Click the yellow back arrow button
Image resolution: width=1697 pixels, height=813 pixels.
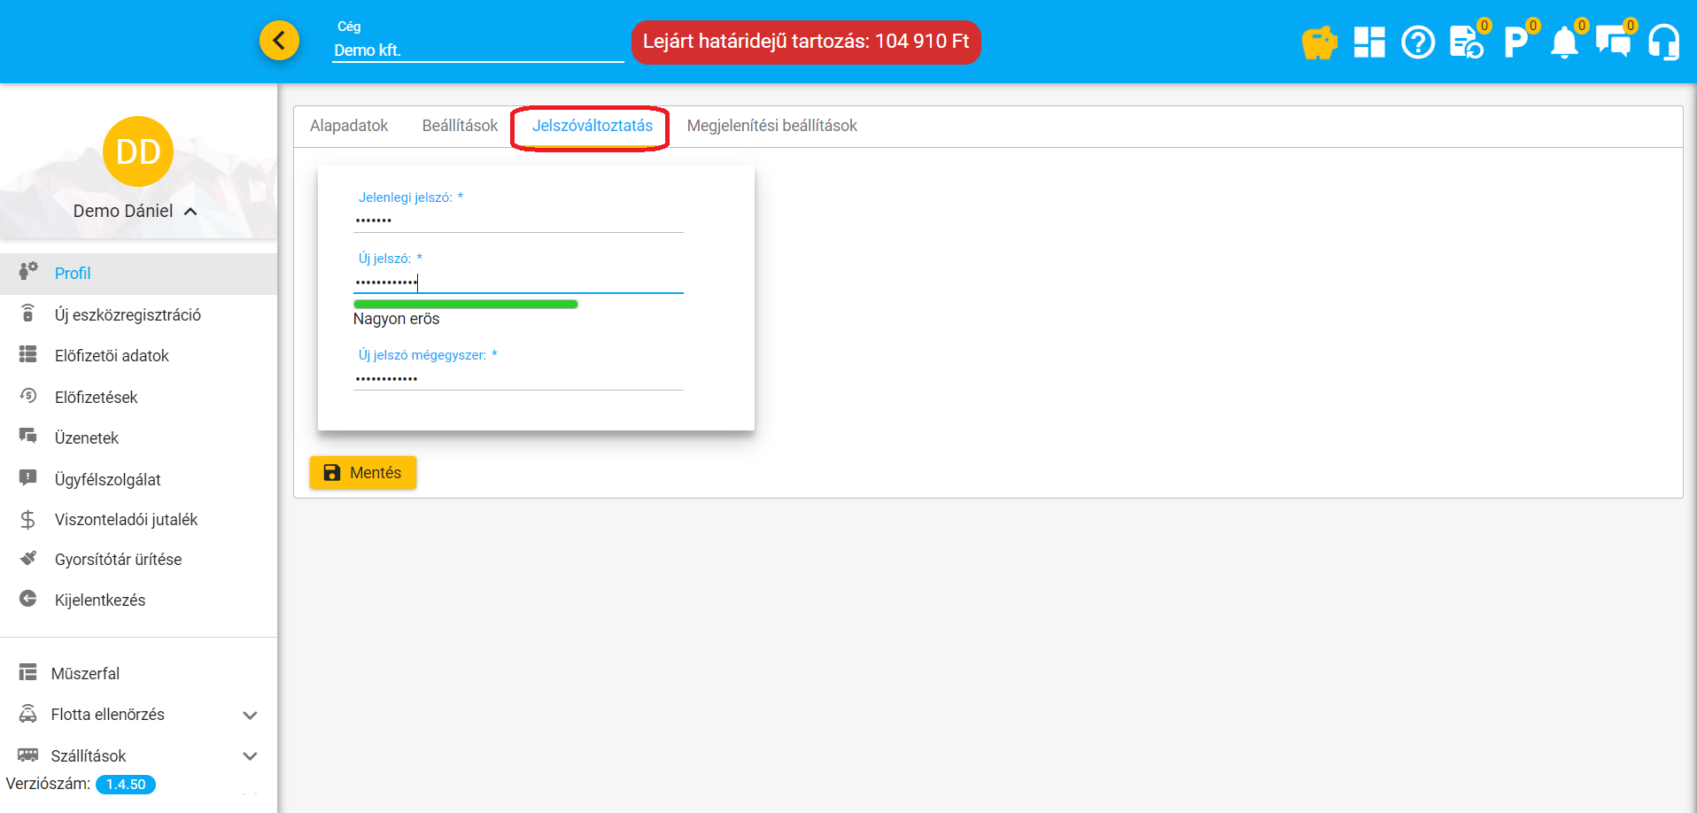pos(279,41)
